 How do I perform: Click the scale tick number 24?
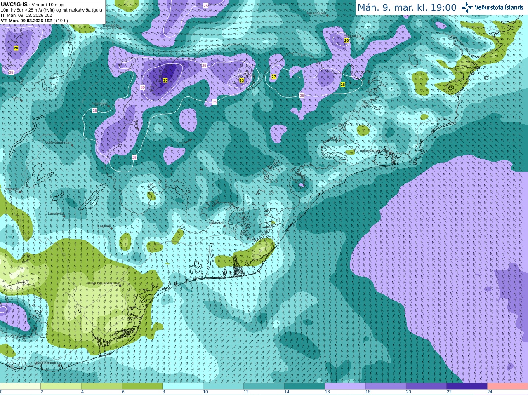tap(490, 392)
